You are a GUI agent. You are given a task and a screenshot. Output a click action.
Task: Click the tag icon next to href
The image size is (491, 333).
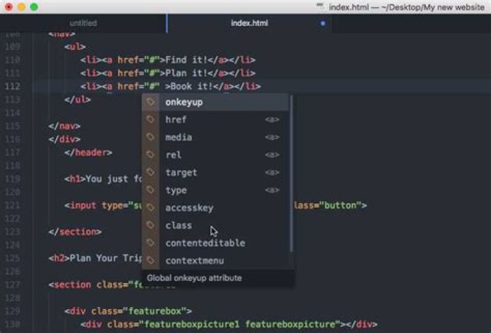point(151,120)
